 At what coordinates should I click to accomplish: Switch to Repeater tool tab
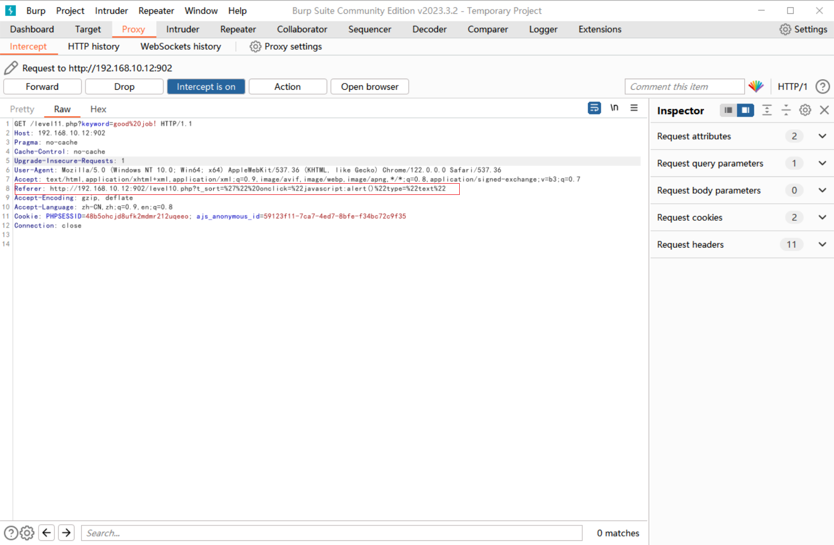pos(238,30)
